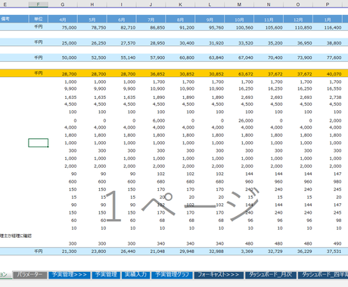This screenshot has height=287, width=348.
Task: Click the cell containing 3,369
Action: click(239, 251)
